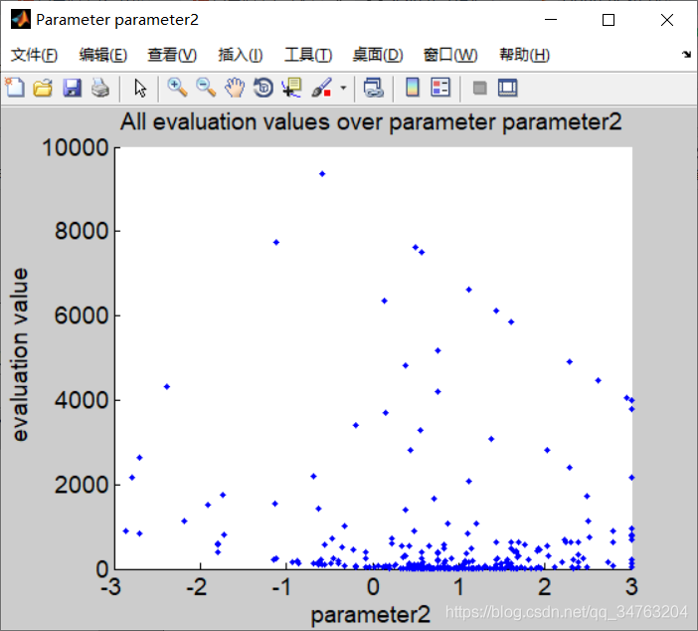Click the window title 'Parameter parameter2'

point(117,20)
